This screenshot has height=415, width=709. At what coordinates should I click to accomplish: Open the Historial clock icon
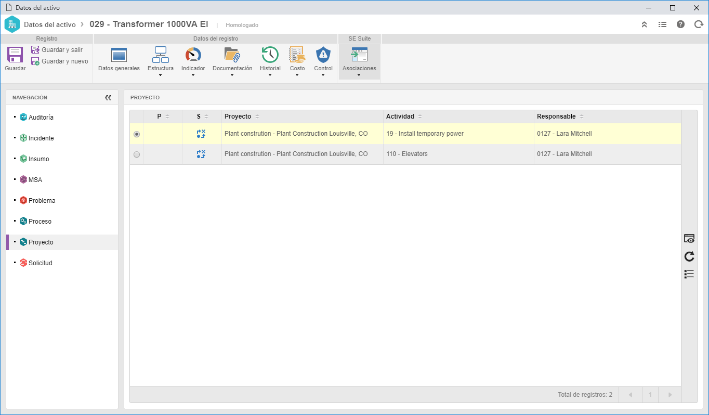(270, 55)
